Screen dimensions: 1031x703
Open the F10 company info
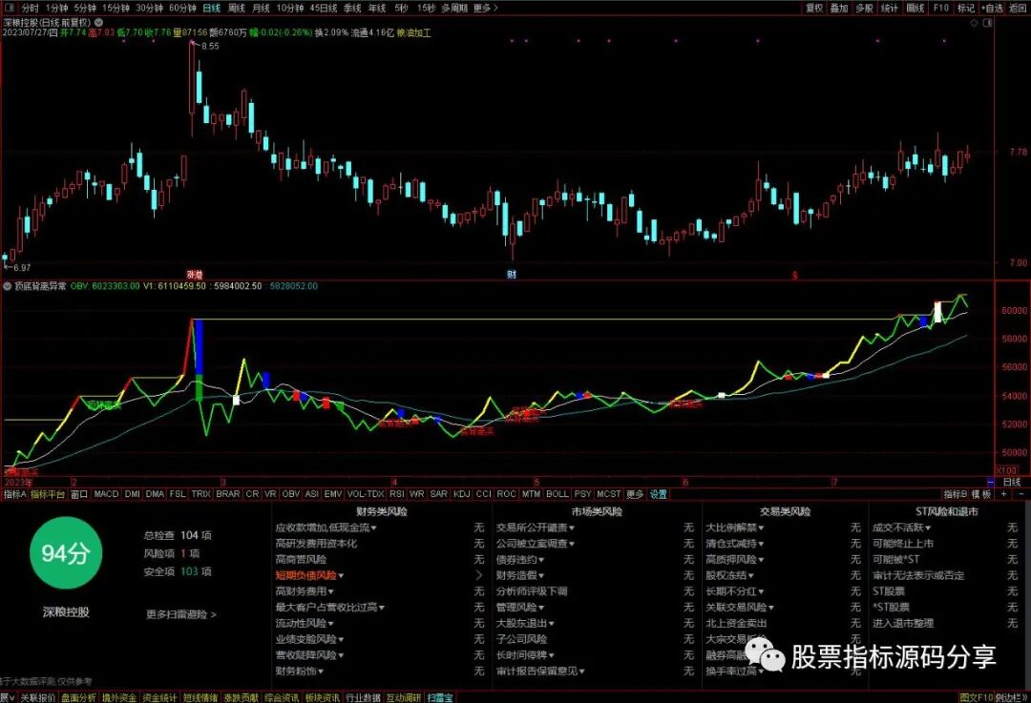941,8
